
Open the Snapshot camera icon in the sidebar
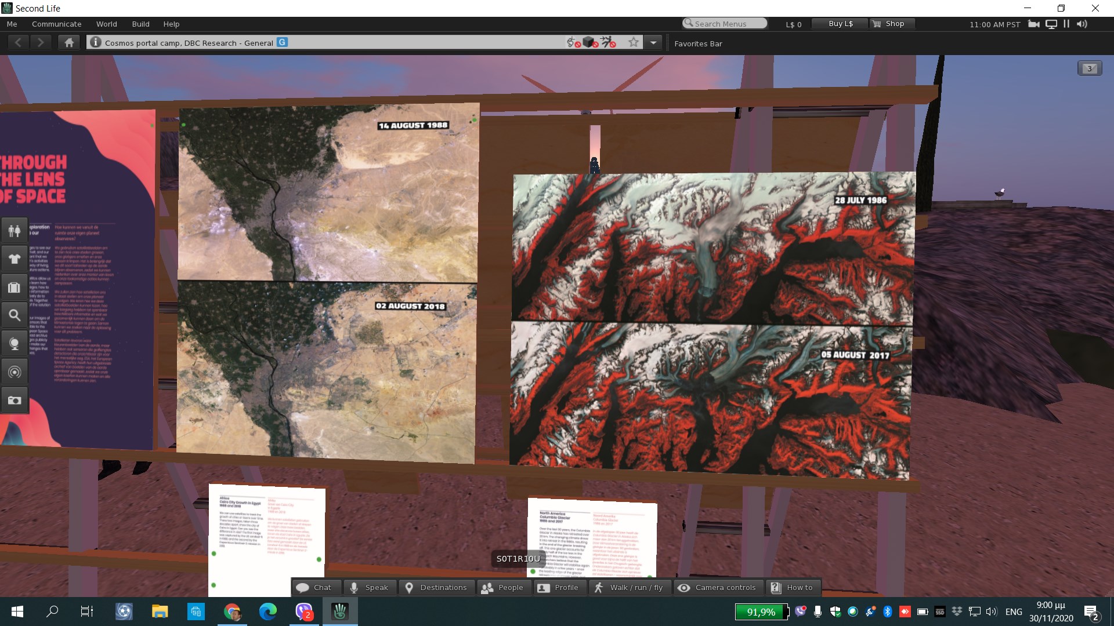tap(15, 400)
